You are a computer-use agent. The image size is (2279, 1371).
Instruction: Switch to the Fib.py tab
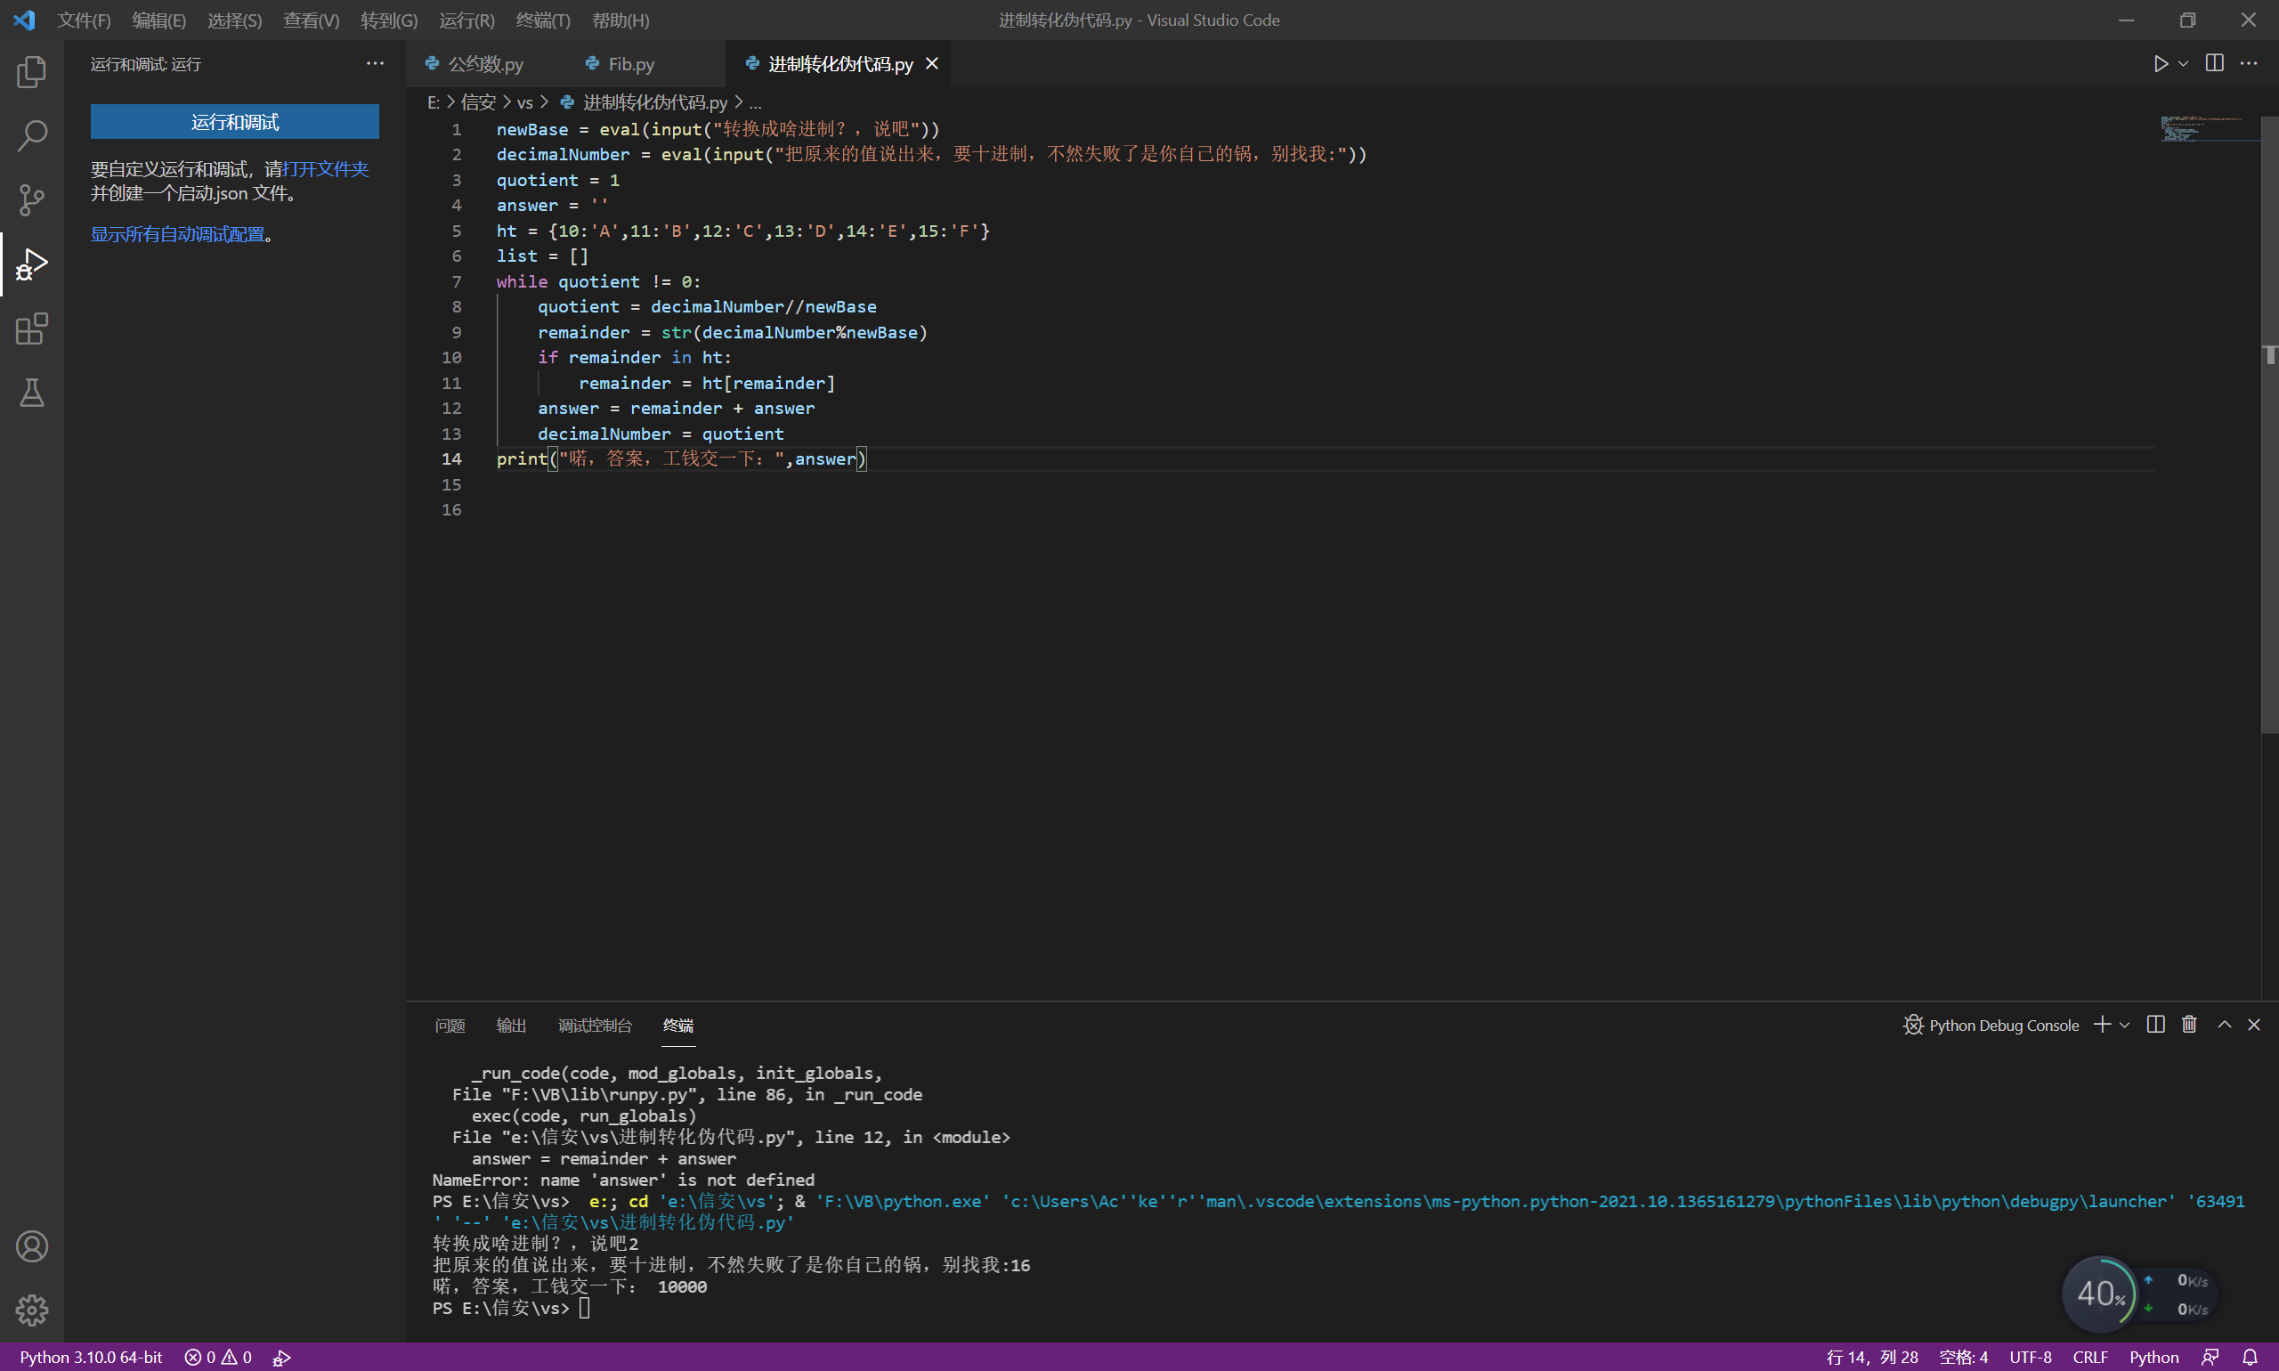point(645,64)
